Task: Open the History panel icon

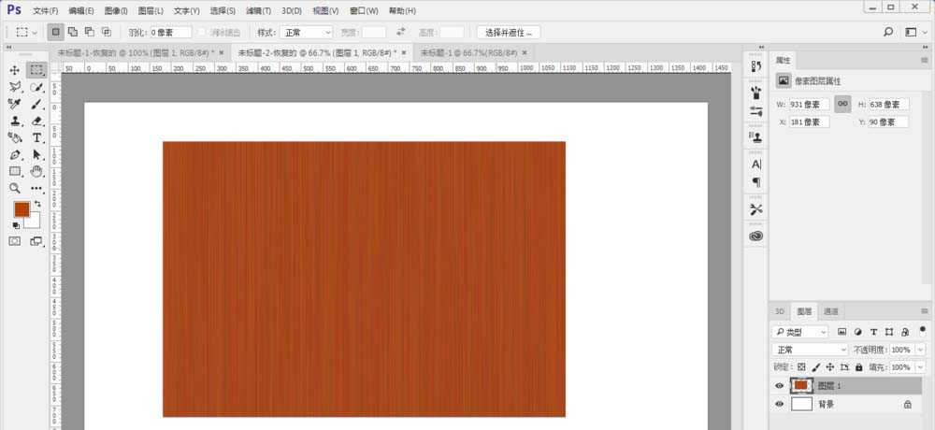Action: (756, 65)
